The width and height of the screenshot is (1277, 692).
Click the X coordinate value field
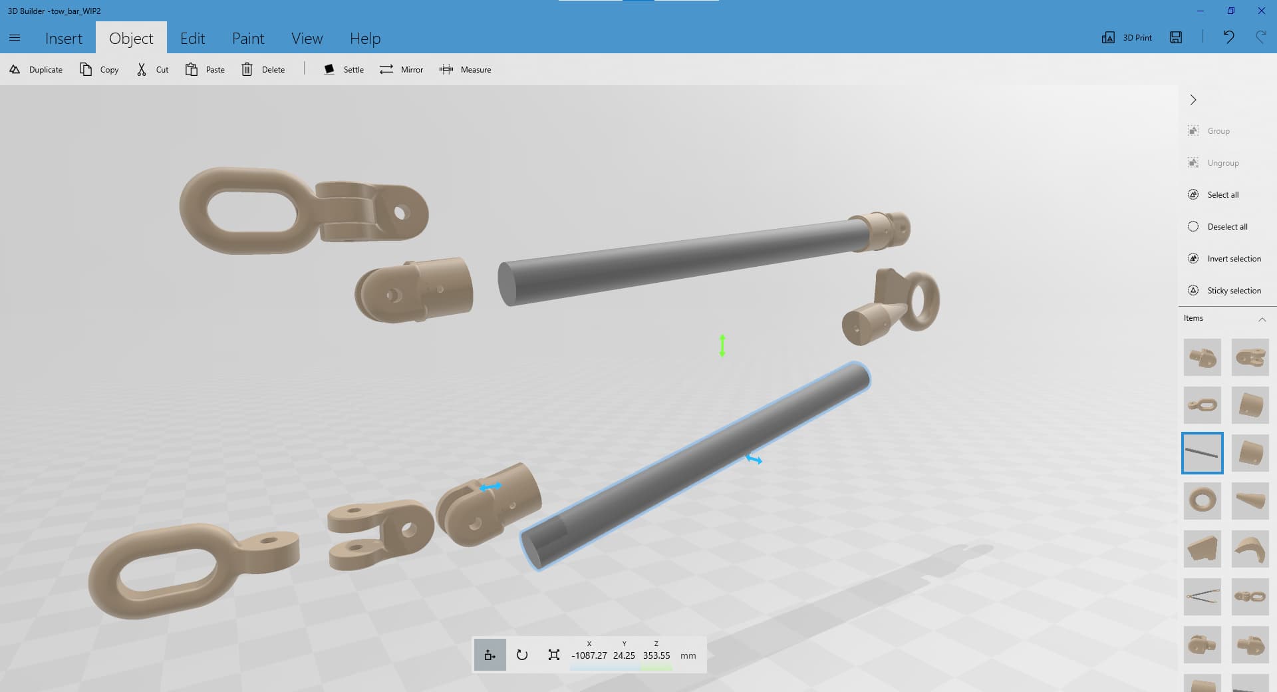(589, 655)
